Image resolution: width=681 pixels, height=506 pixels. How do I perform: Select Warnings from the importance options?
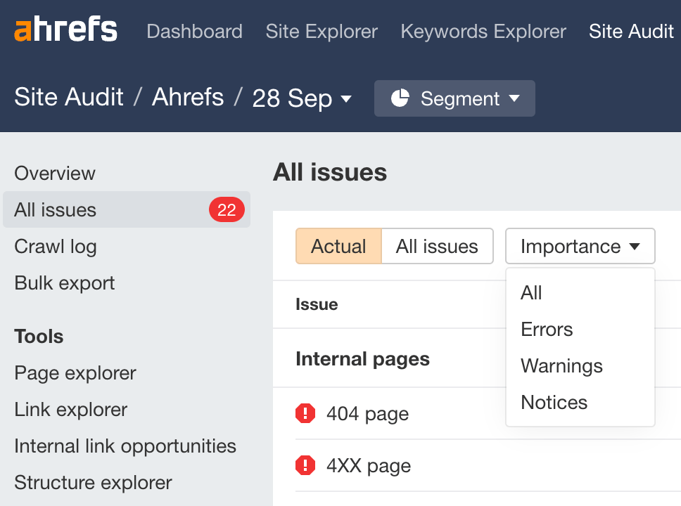[x=561, y=365]
